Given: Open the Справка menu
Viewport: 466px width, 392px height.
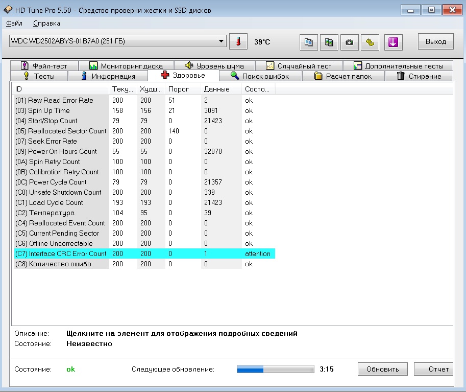Looking at the screenshot, I should [46, 23].
